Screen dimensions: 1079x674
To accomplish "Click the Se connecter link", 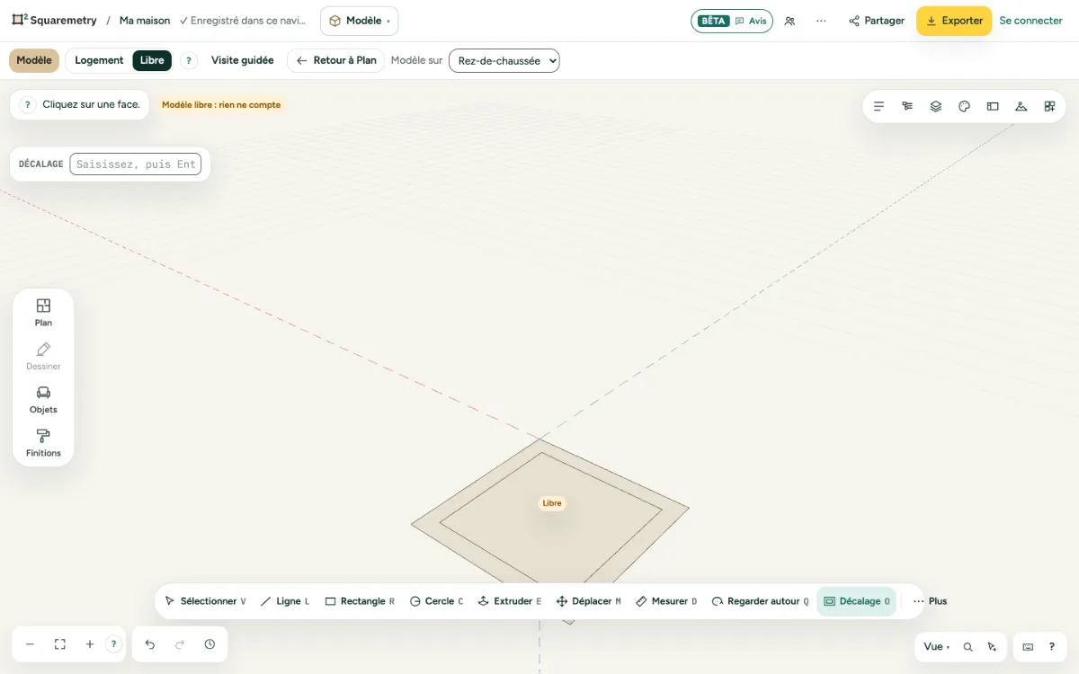I will [1030, 21].
